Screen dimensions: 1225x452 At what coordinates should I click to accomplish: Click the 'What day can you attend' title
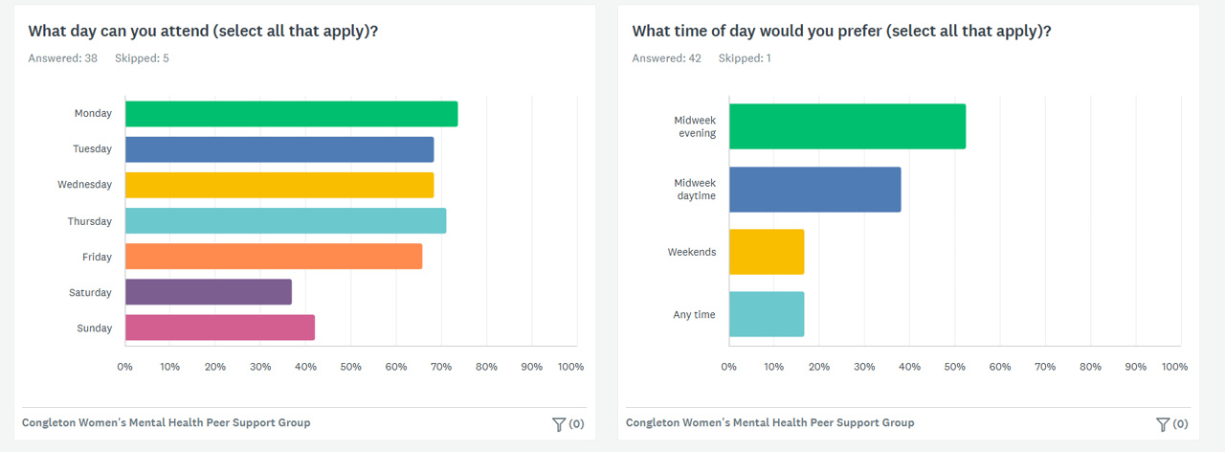pyautogui.click(x=203, y=31)
